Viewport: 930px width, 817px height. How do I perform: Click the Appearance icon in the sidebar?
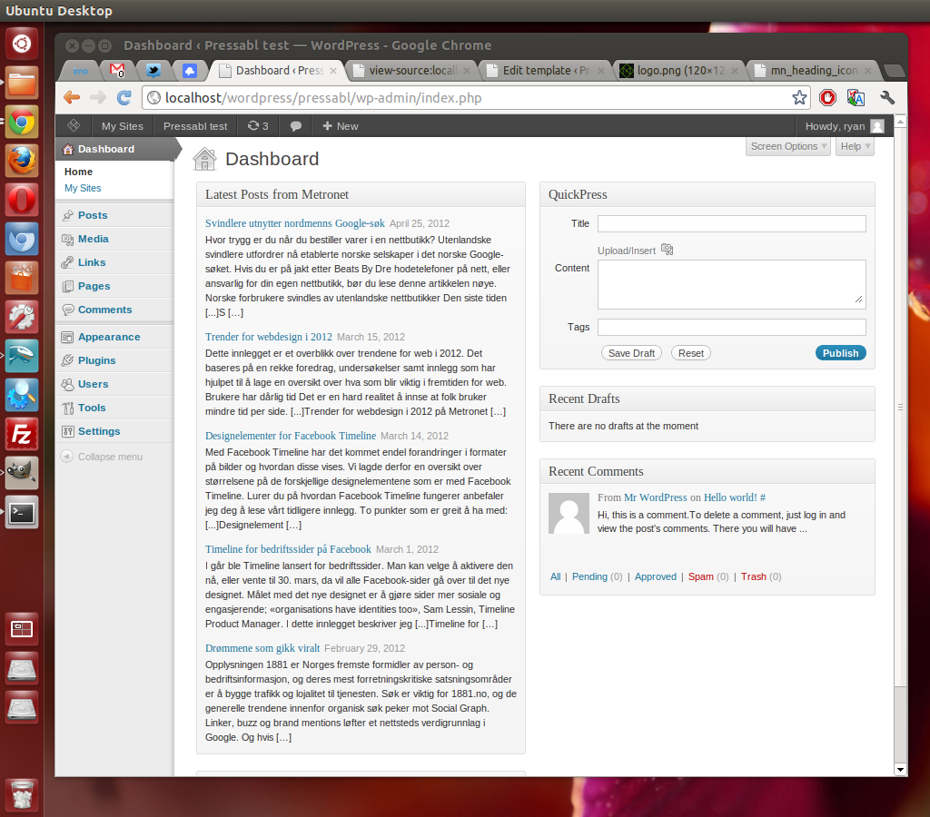click(67, 337)
